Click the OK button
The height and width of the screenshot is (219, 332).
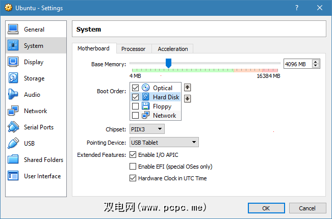point(266,208)
